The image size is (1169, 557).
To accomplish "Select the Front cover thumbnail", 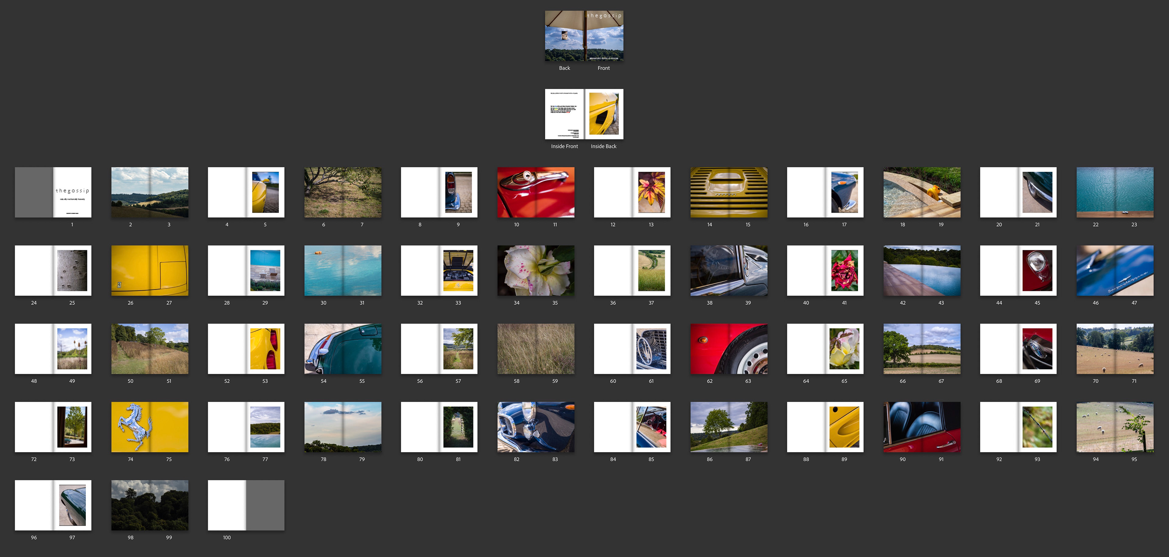I will [x=604, y=36].
